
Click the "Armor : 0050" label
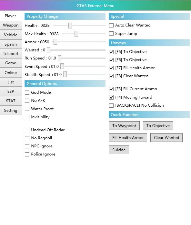[37, 42]
